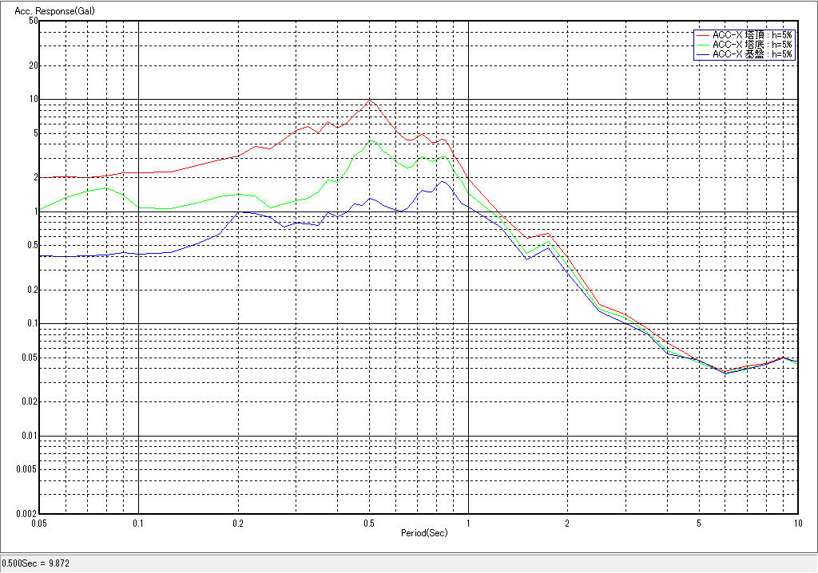
Task: Click the red curve peak at 0.5 sec
Action: coord(369,100)
